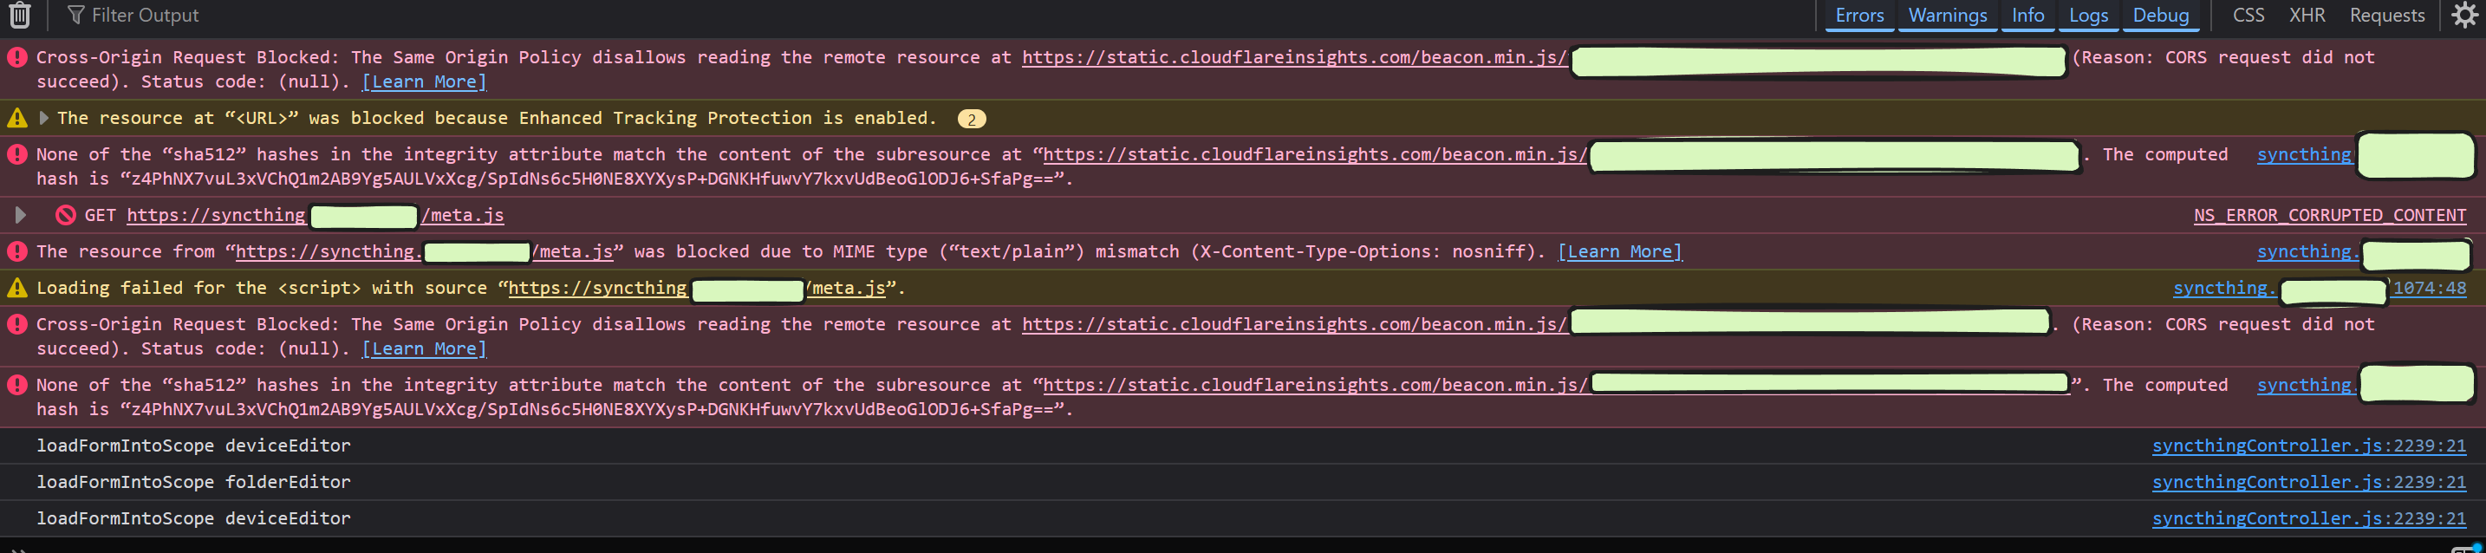Screen dimensions: 2486x553
Task: Click the warning icon beside 'Loading failed' message
Action: point(17,289)
